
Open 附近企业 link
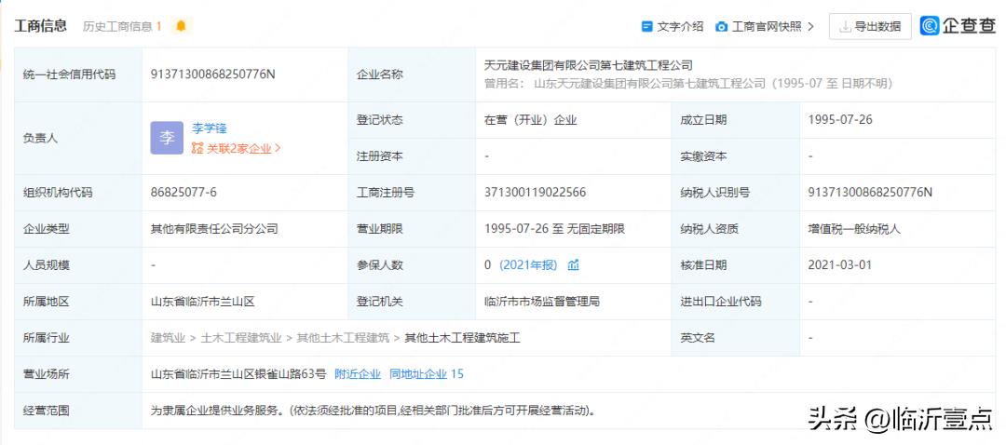tap(358, 374)
